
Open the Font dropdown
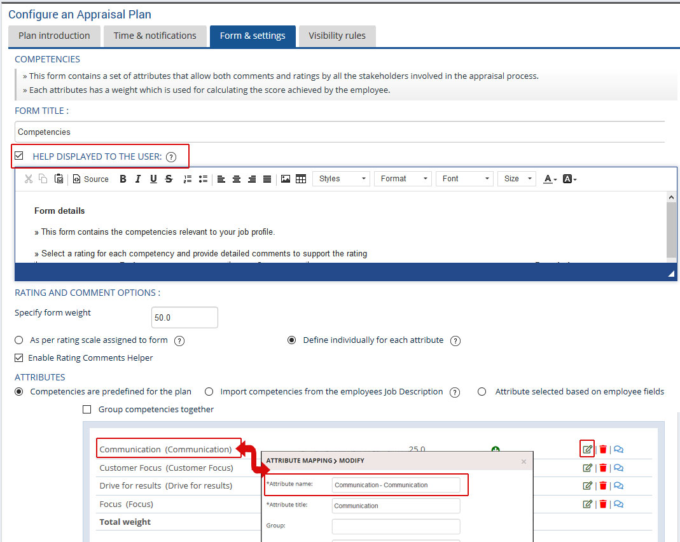(464, 179)
